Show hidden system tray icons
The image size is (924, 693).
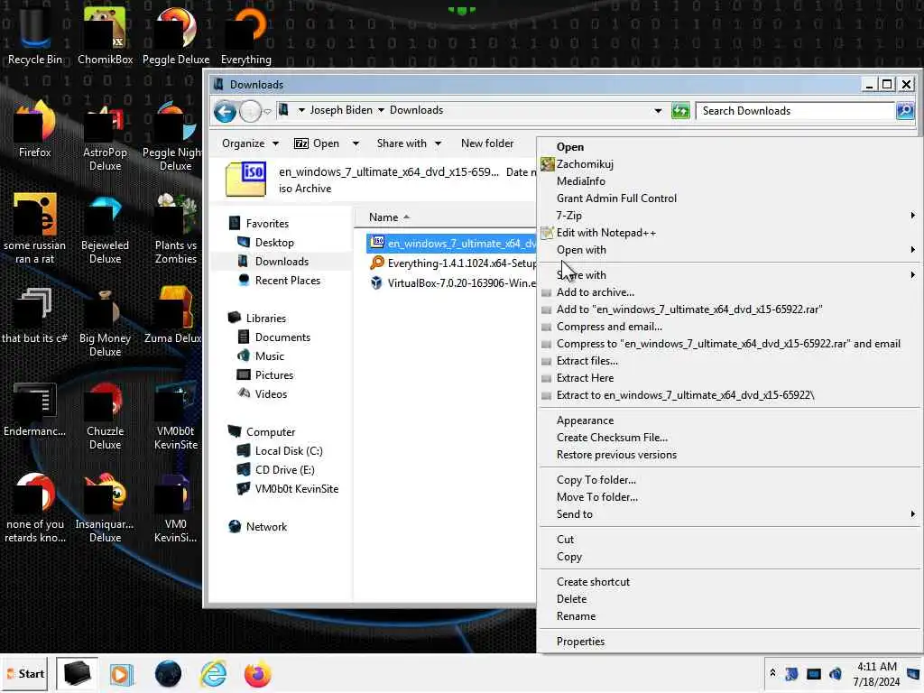point(772,673)
